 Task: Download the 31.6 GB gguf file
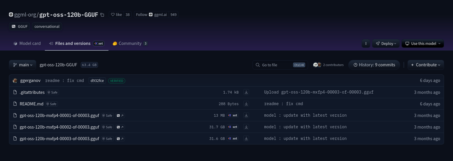[x=246, y=138]
